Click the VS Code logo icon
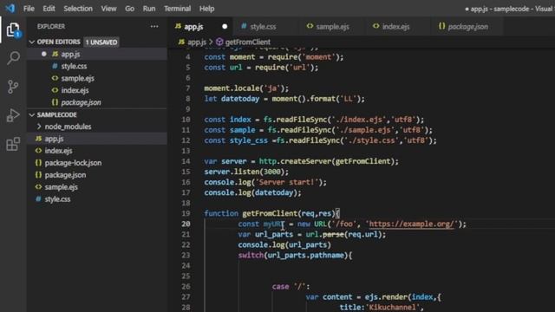The height and width of the screenshot is (312, 555). [10, 8]
